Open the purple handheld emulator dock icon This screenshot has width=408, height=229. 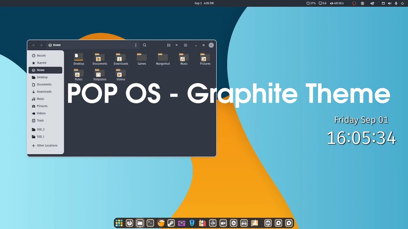(x=182, y=223)
